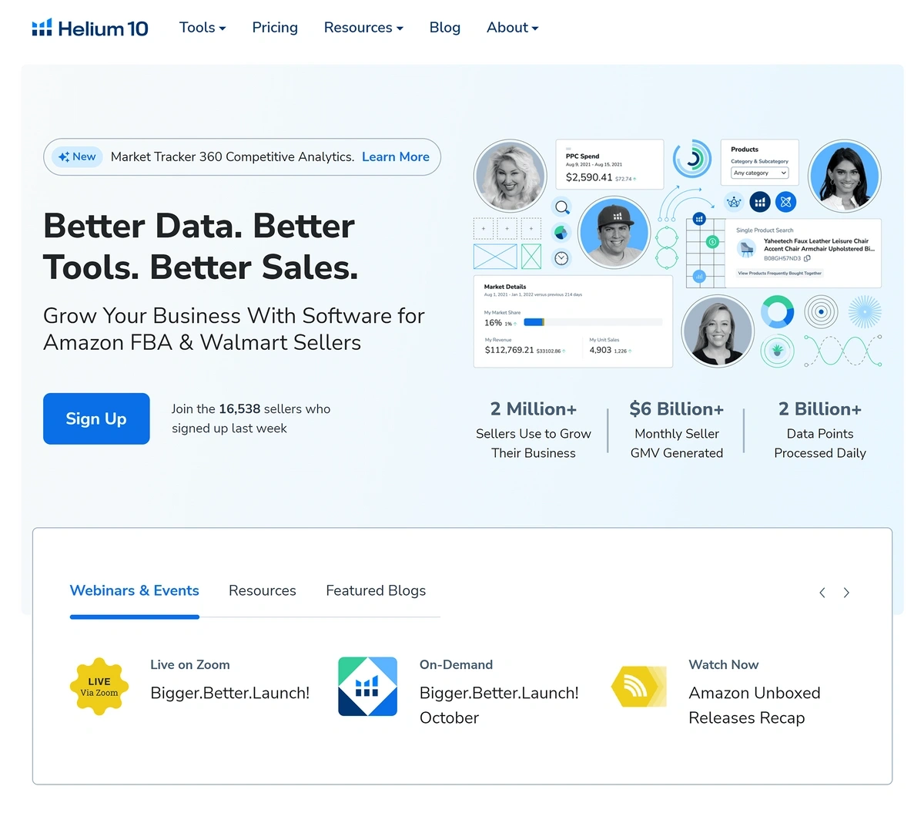The height and width of the screenshot is (820, 924).
Task: Open the Pricing page from the navigation
Action: pos(275,28)
